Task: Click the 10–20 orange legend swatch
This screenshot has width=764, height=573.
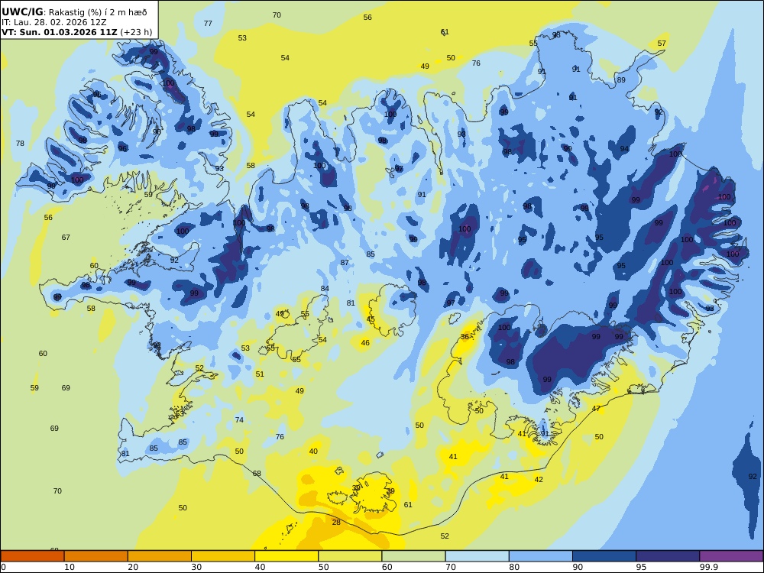Action: pos(96,556)
